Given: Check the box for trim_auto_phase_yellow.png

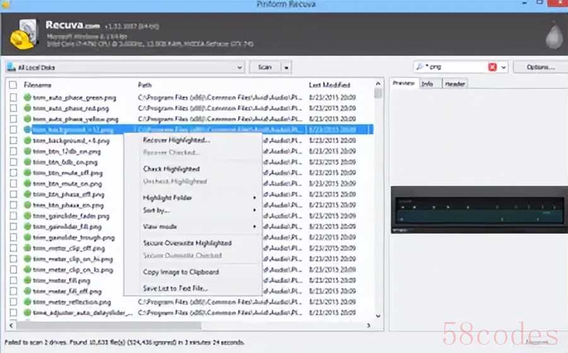Looking at the screenshot, I should point(13,119).
